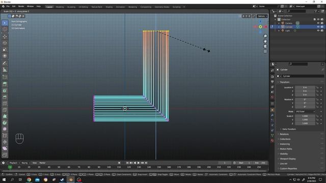This screenshot has height=183, width=326.
Task: Collapse the Collection tree item
Action: click(275, 19)
